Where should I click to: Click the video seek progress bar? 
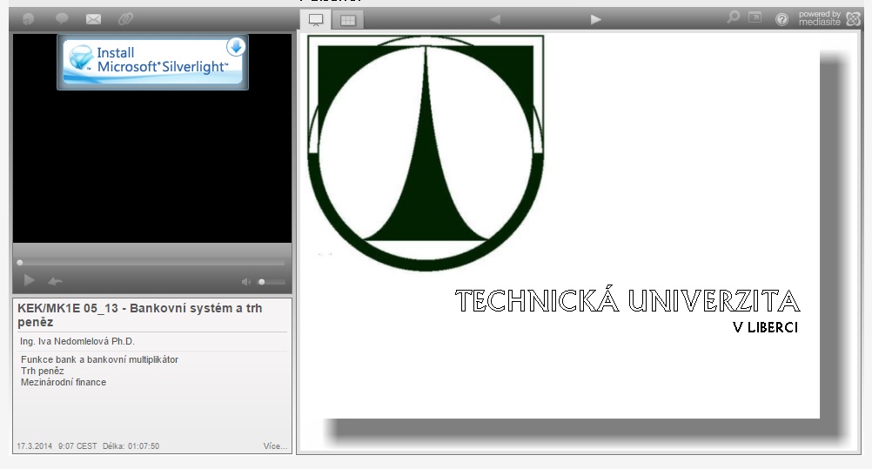[152, 262]
